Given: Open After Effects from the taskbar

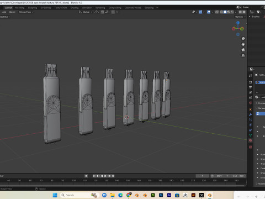Looking at the screenshot, I should (169, 195).
